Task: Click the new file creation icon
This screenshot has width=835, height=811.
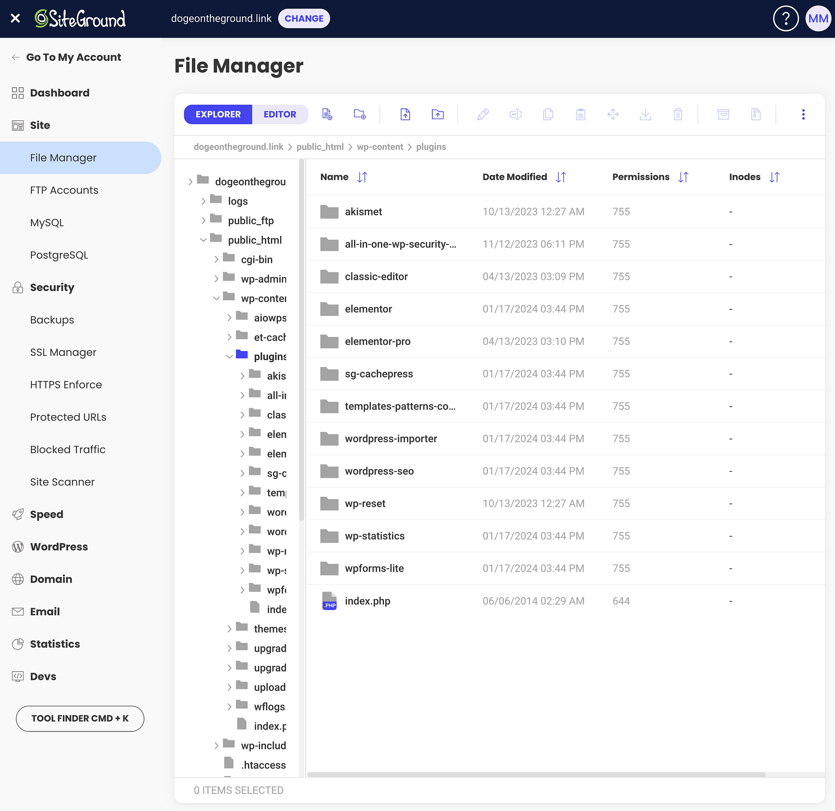Action: pyautogui.click(x=327, y=114)
